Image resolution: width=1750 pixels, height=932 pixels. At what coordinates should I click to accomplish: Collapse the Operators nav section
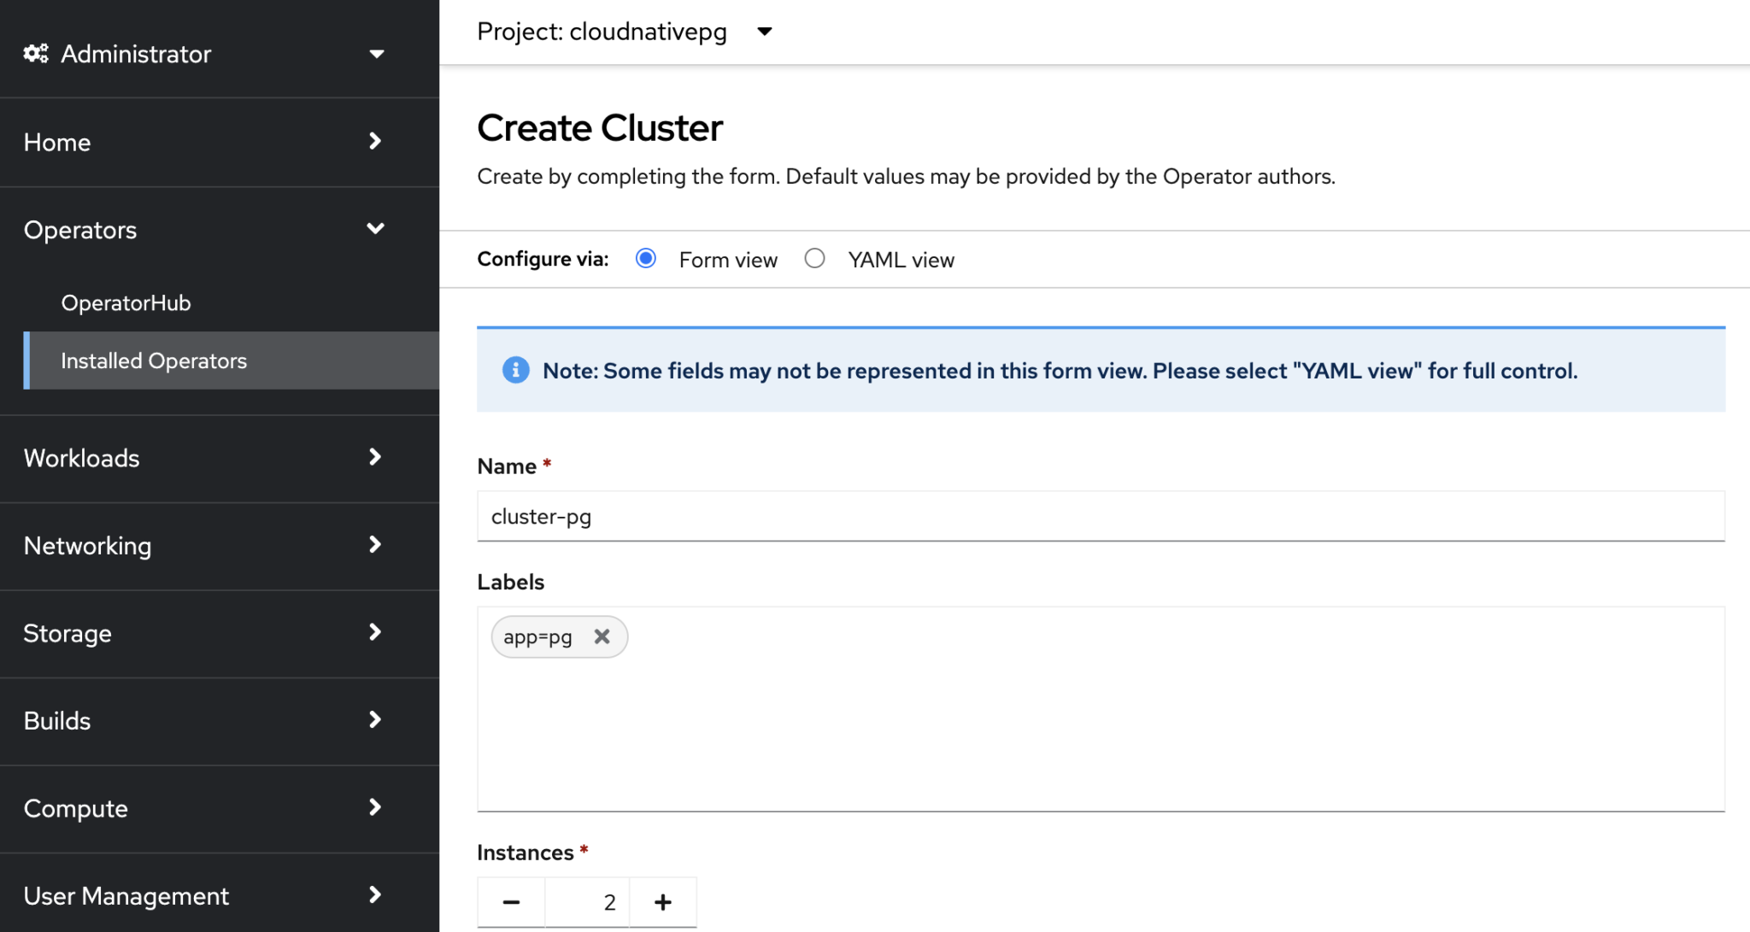[375, 229]
